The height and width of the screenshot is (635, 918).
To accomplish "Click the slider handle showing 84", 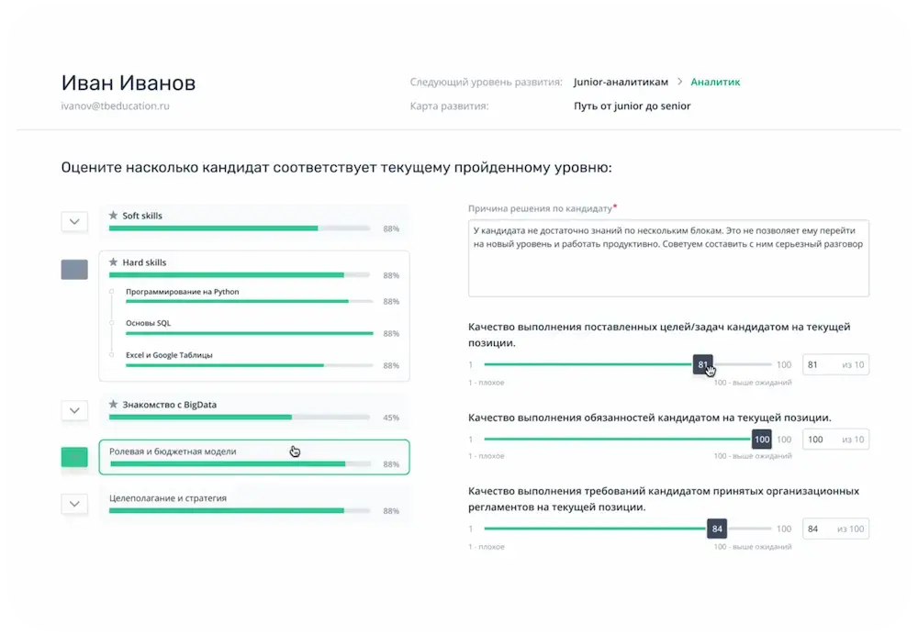I will [717, 529].
